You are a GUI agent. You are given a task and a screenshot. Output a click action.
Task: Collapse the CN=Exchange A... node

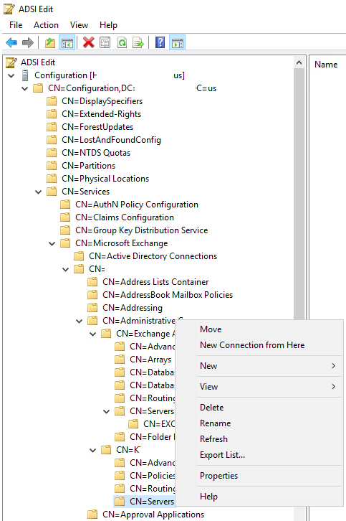pyautogui.click(x=93, y=334)
